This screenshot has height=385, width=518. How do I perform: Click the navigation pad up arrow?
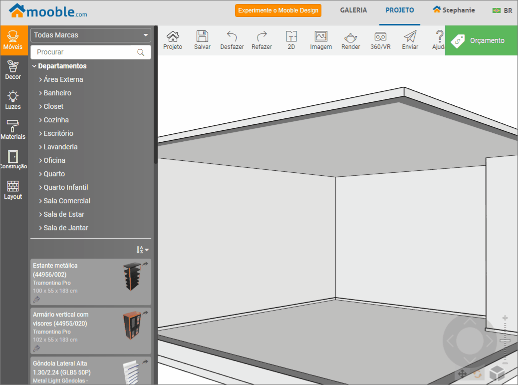[470, 321]
